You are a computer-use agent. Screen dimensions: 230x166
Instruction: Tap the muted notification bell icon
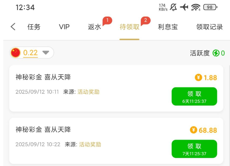coord(173,7)
